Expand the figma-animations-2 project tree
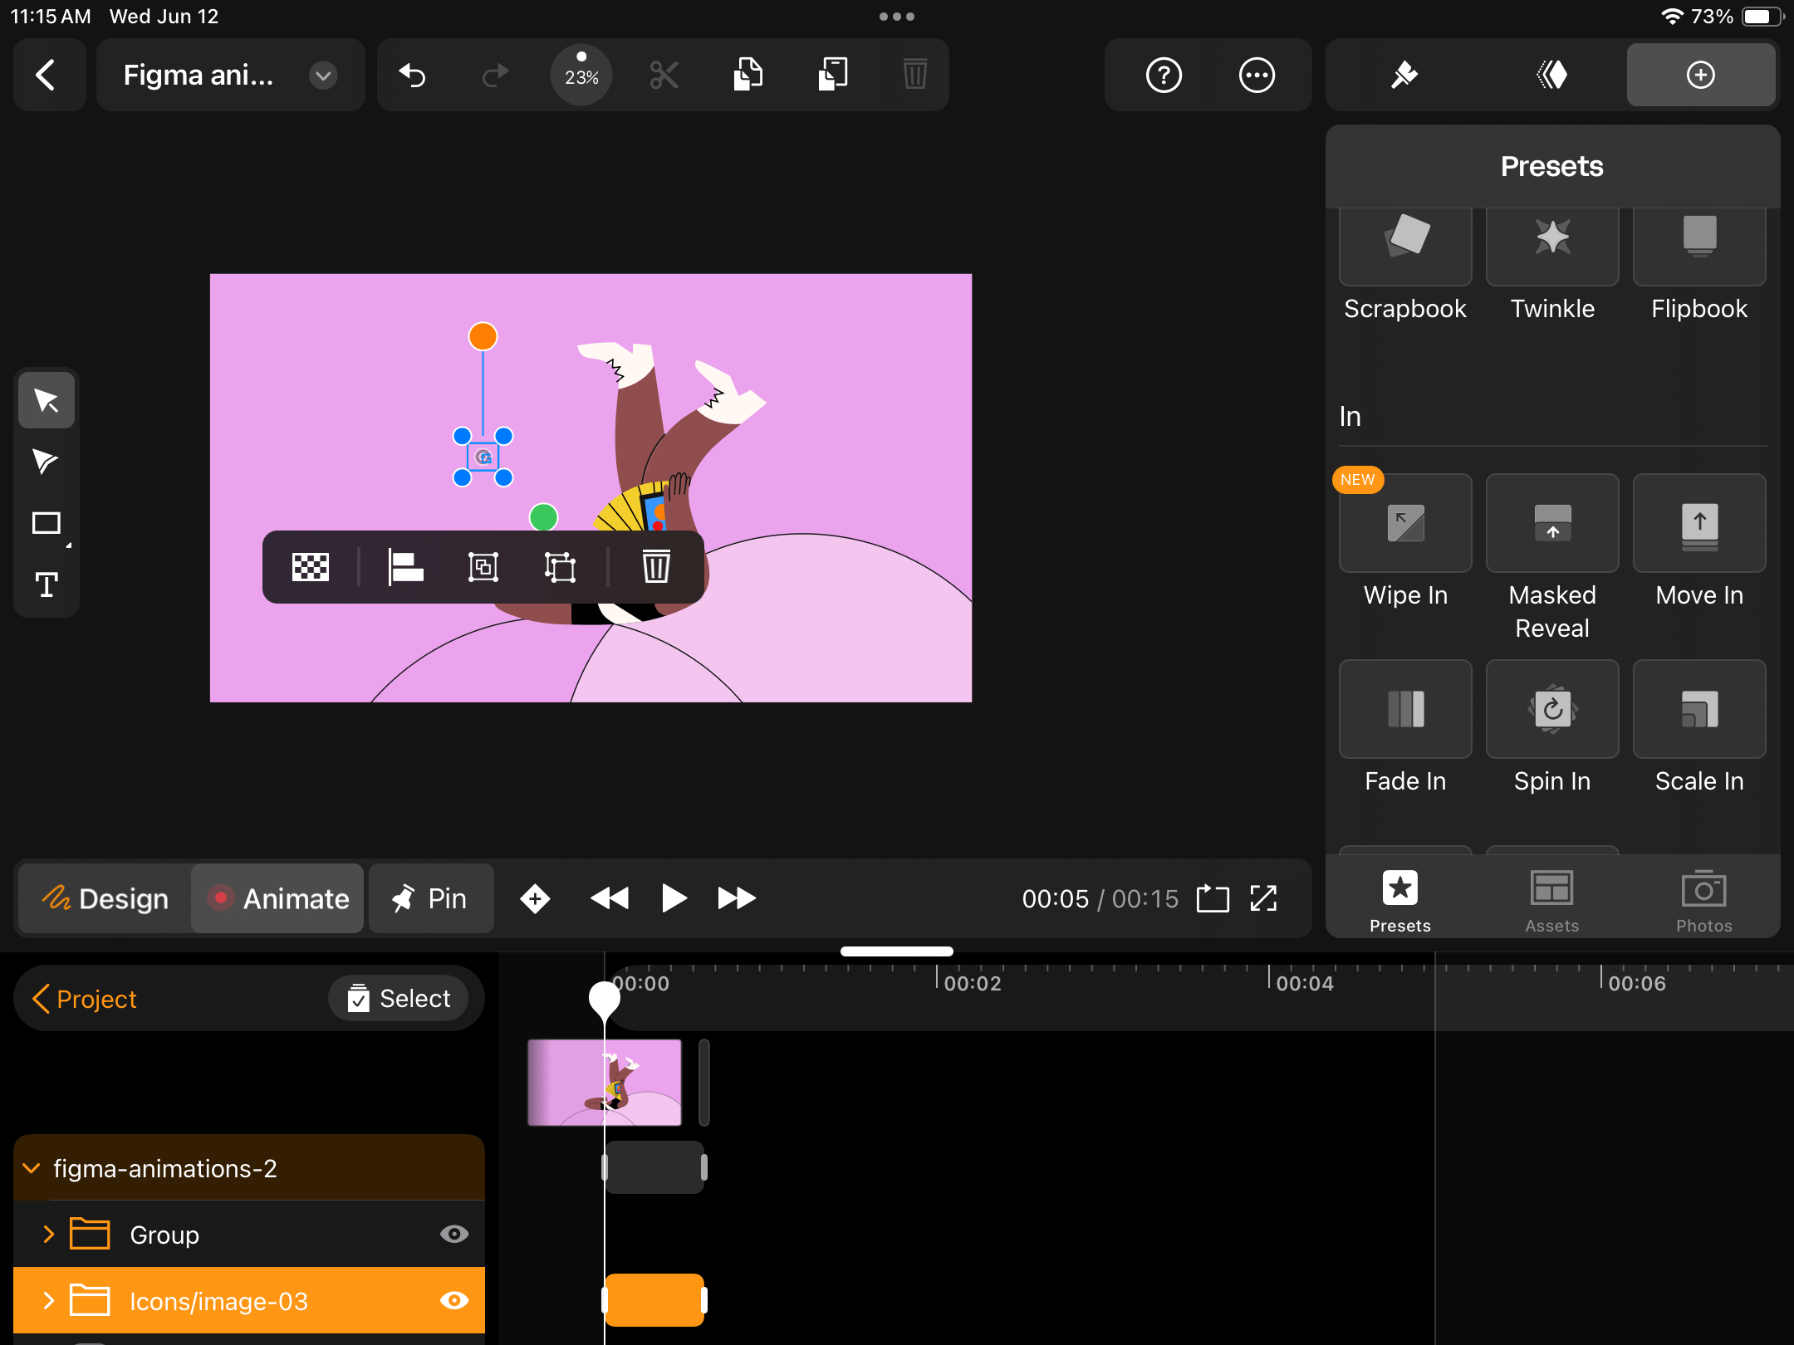 coord(32,1168)
